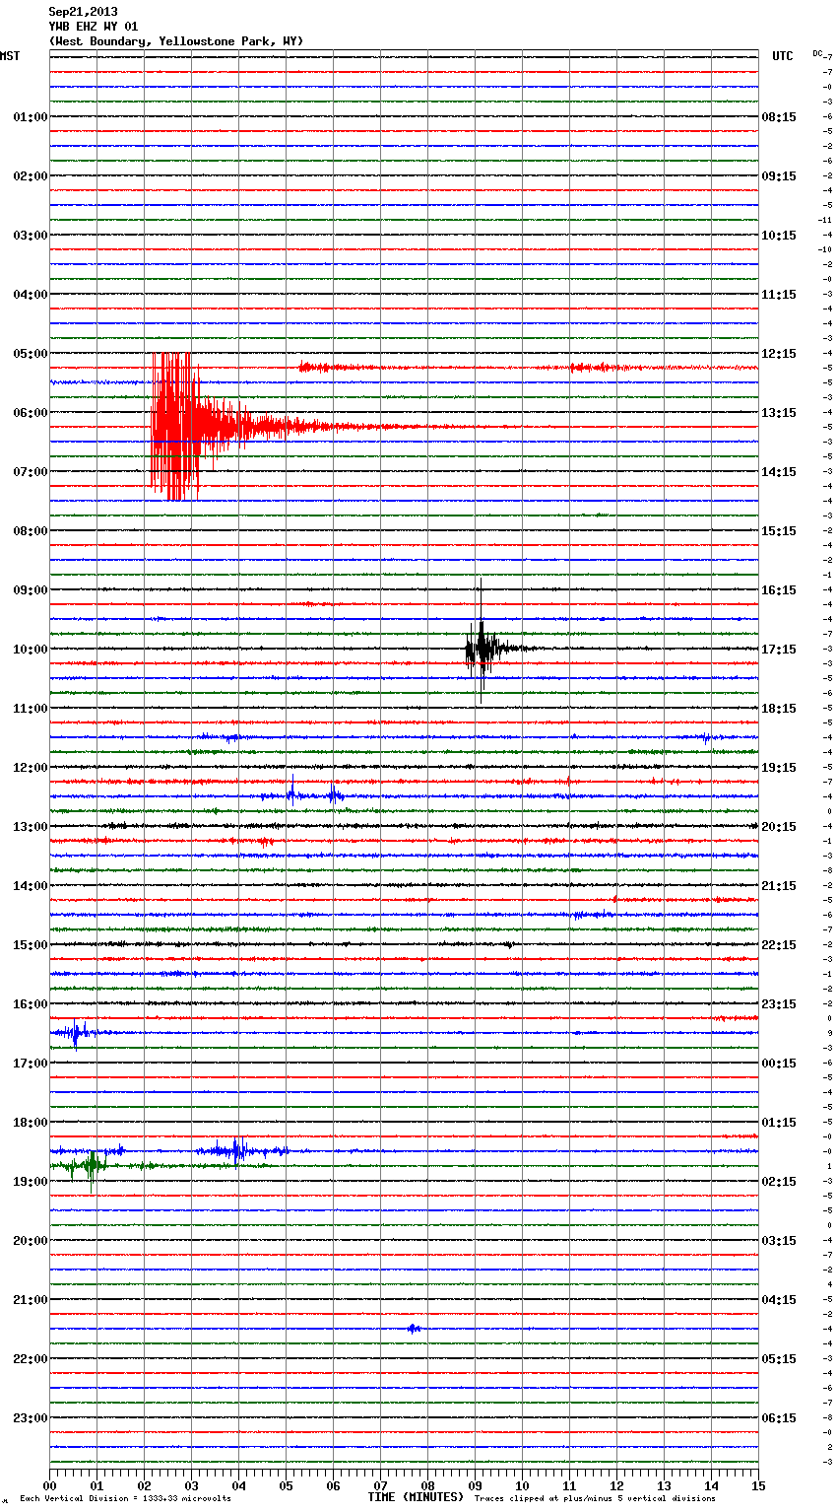This screenshot has height=1512, width=837.
Task: Click the Traces clipped footnote text
Action: (595, 1498)
